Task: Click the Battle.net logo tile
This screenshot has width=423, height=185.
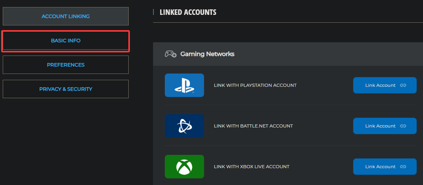Action: 184,126
